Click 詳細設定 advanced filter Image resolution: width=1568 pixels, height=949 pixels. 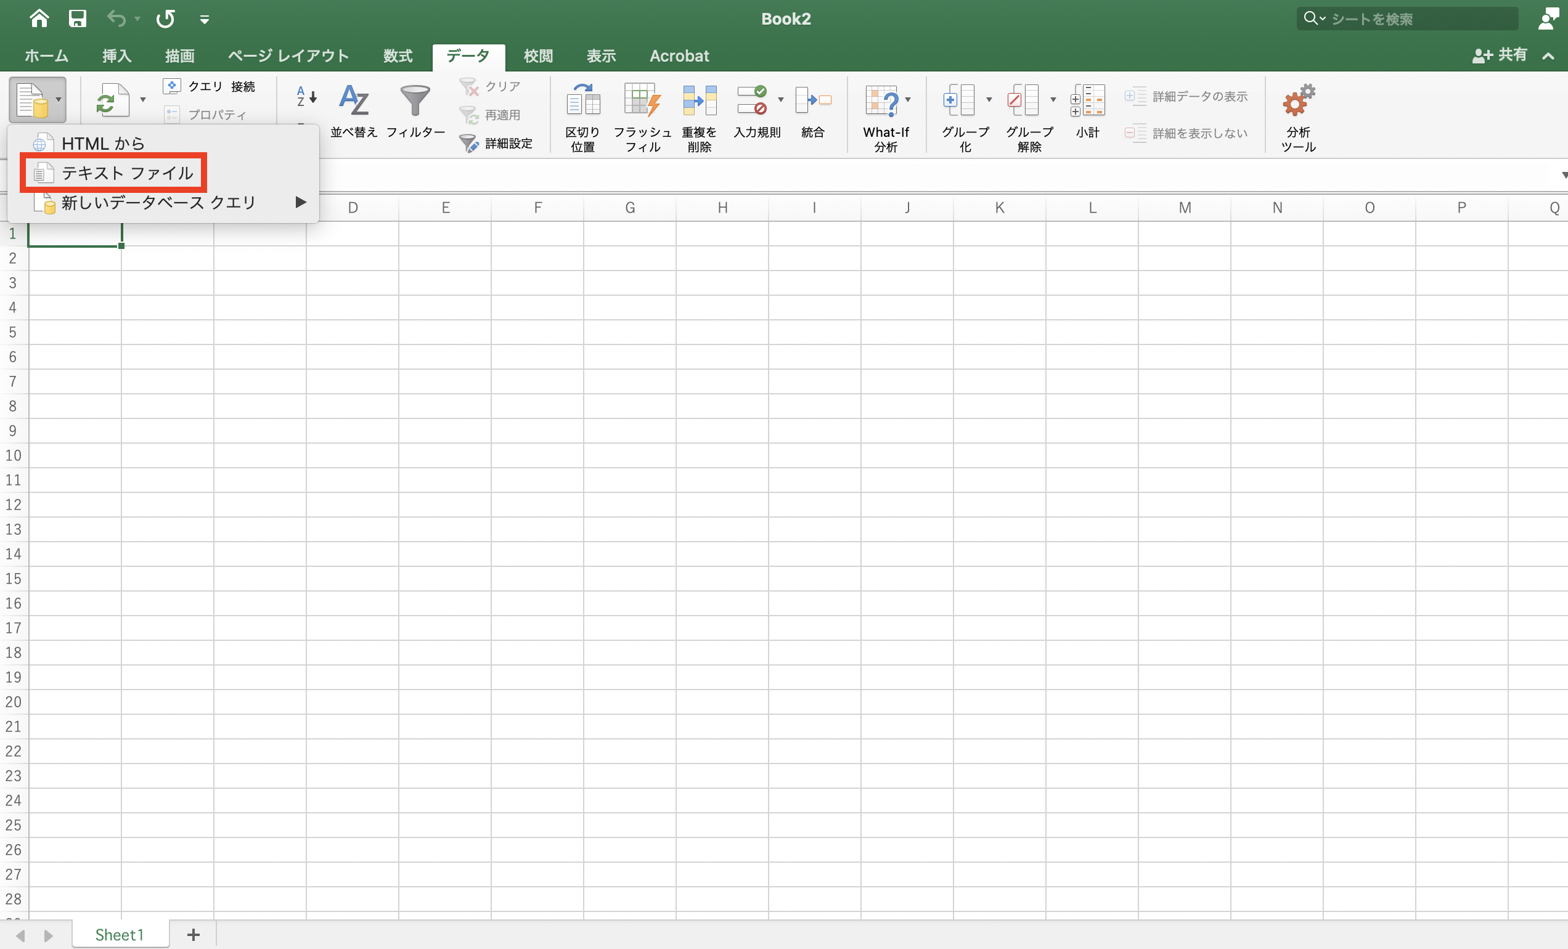496,143
